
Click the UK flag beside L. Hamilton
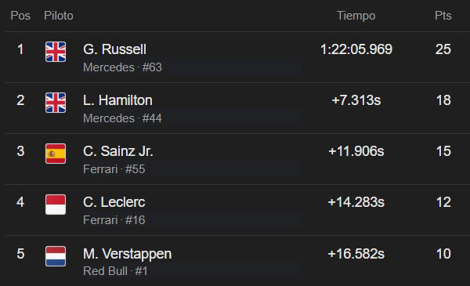56,103
